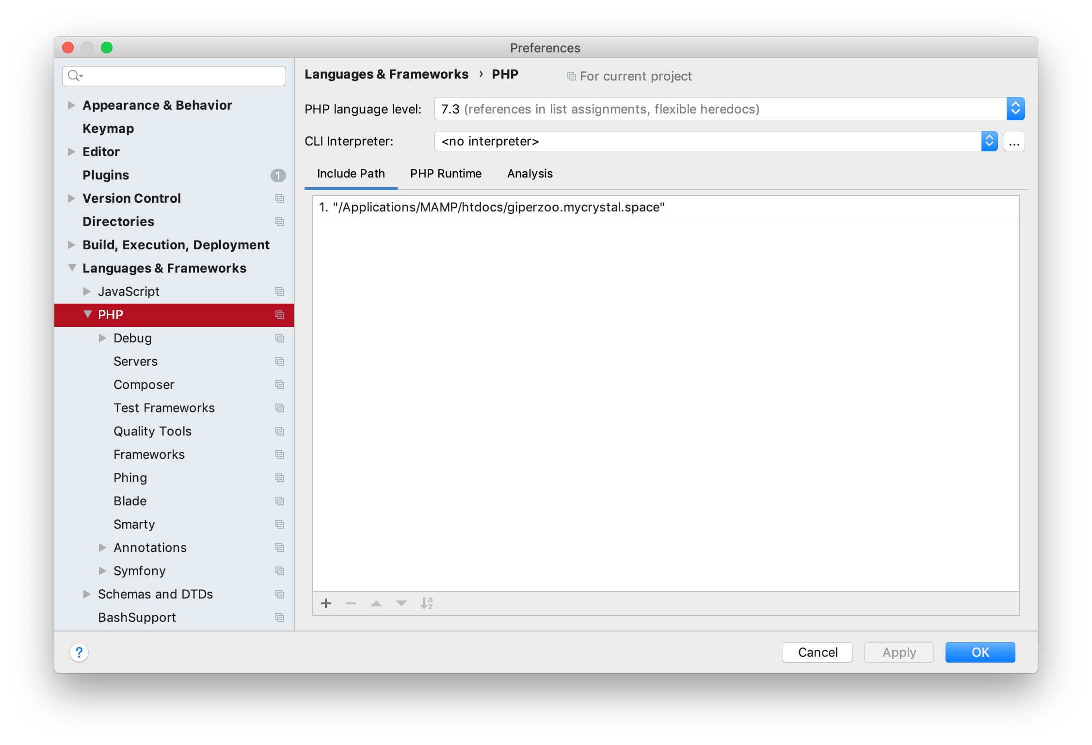Click the move path up arrow icon
Screen dimensions: 1092x745
tap(376, 603)
